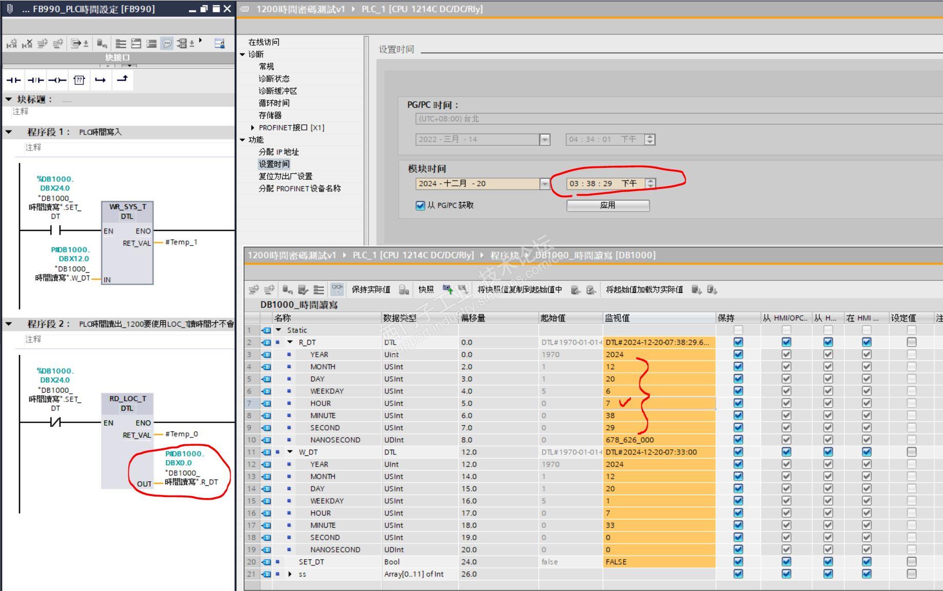The width and height of the screenshot is (943, 591).
Task: Click the close branch icon
Action: [x=122, y=80]
